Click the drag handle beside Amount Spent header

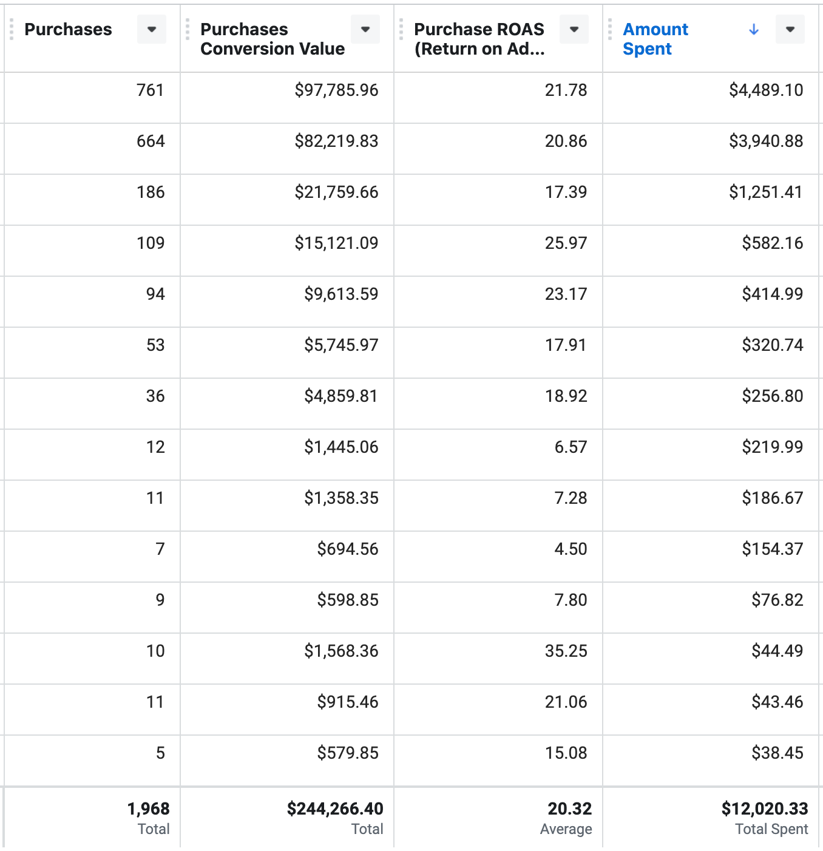point(610,29)
